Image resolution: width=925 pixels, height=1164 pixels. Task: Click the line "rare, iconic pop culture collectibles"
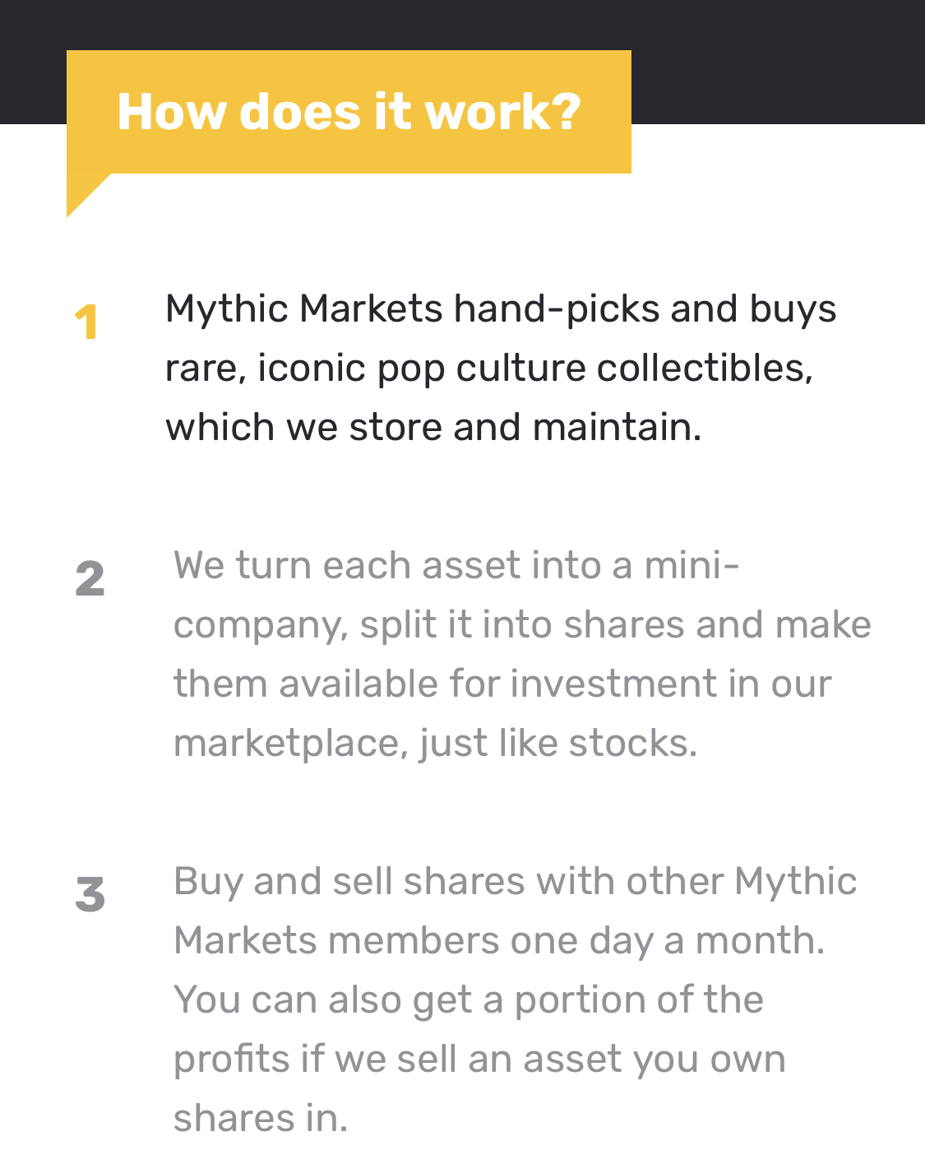pos(488,368)
